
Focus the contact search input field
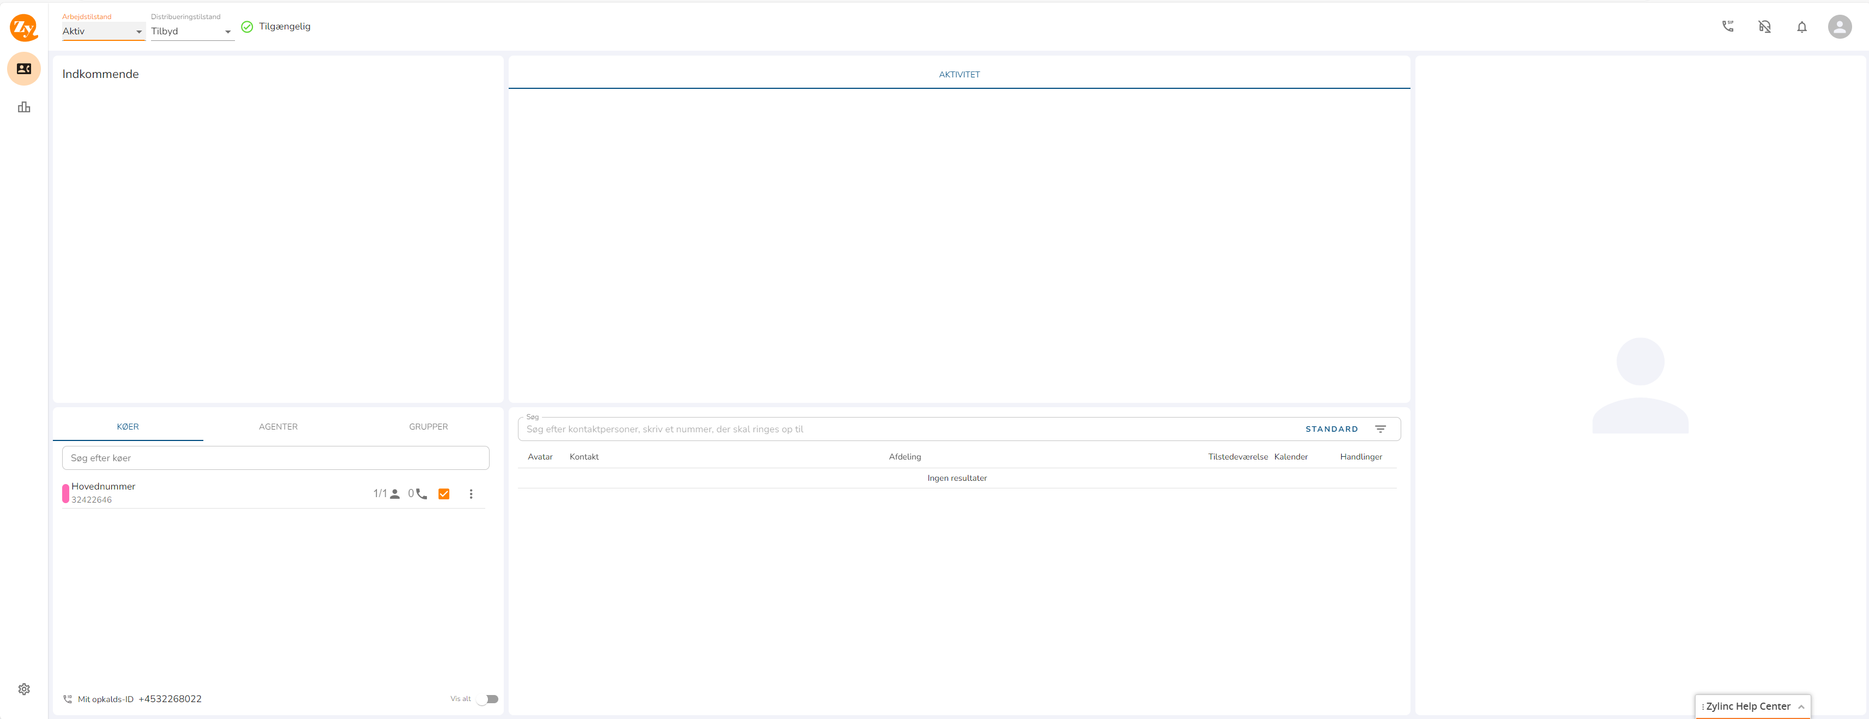point(911,429)
